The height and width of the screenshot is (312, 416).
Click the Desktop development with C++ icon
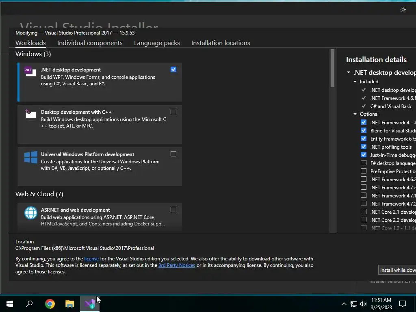coord(30,114)
